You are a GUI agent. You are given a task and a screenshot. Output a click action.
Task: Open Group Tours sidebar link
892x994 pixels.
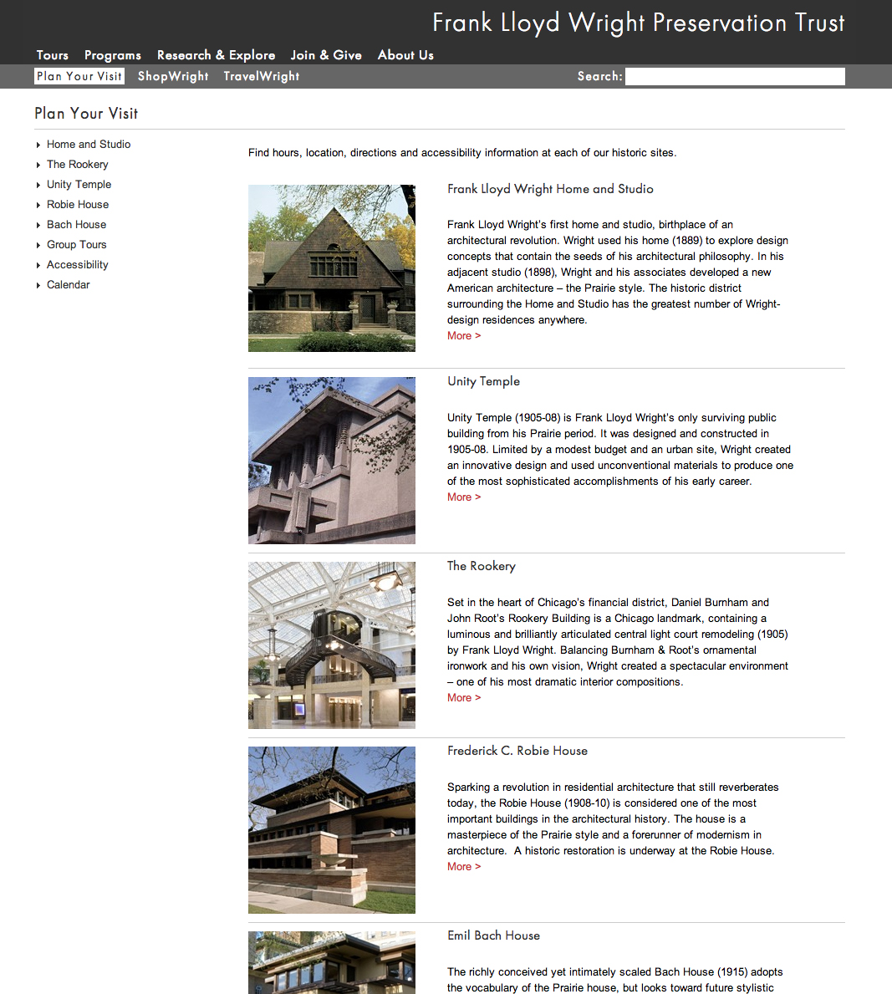pyautogui.click(x=76, y=245)
